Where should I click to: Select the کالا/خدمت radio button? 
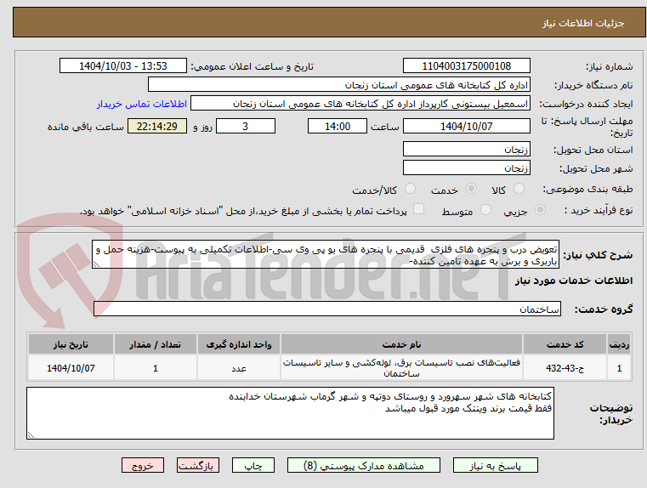point(410,189)
